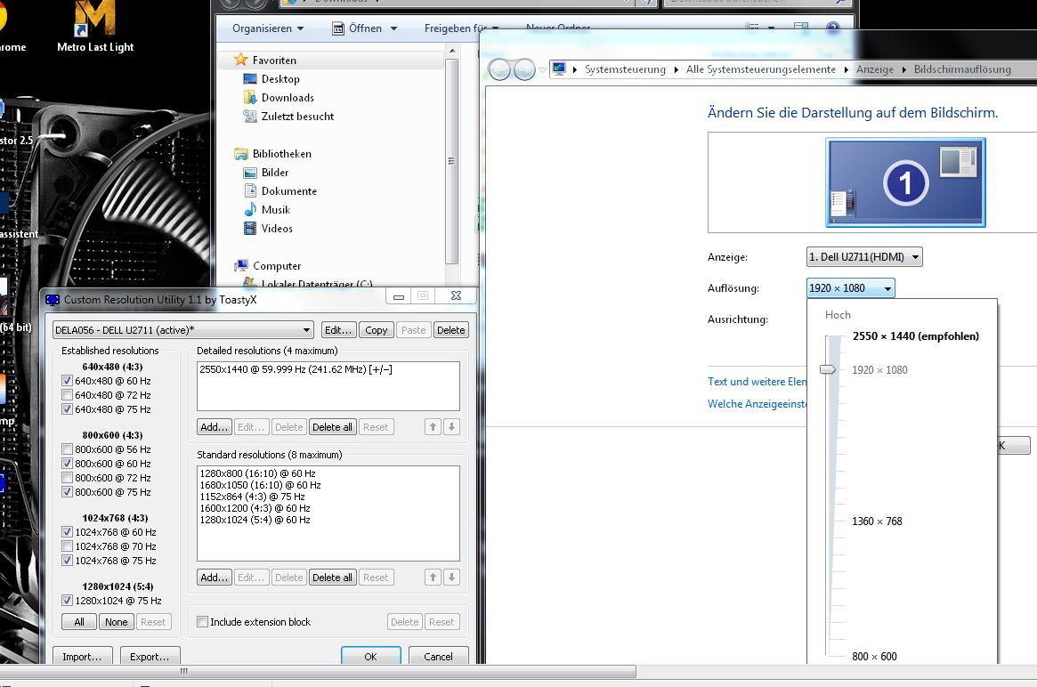Image resolution: width=1037 pixels, height=687 pixels.
Task: Click Welche Anzeigeeinstellungen link
Action: 757,403
